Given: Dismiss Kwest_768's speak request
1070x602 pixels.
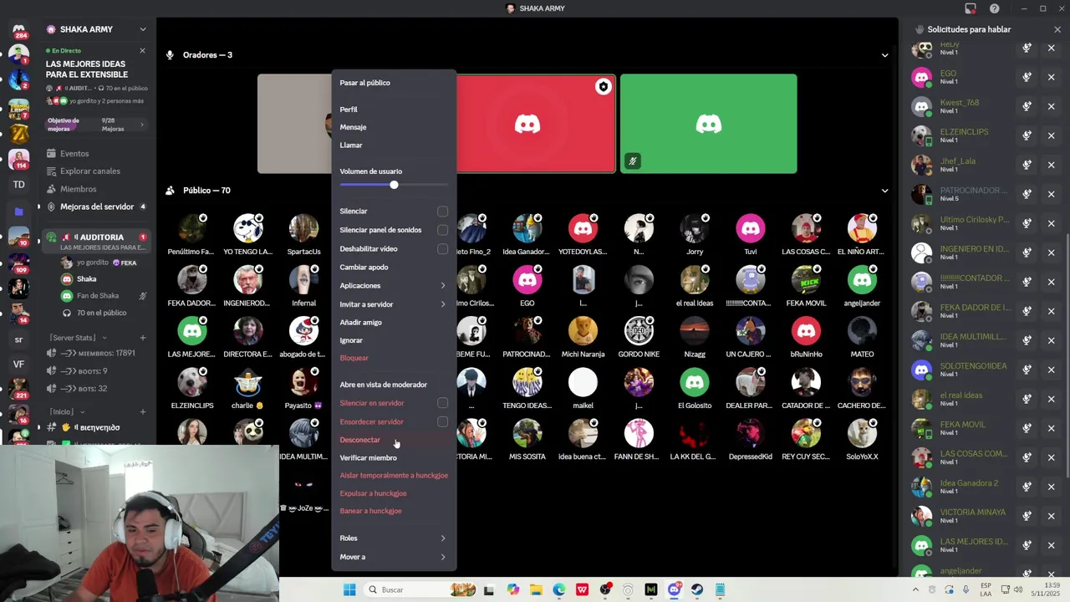Looking at the screenshot, I should [x=1052, y=106].
